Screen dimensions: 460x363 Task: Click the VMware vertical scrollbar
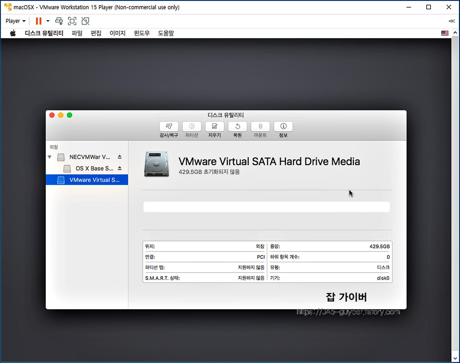[x=455, y=194]
